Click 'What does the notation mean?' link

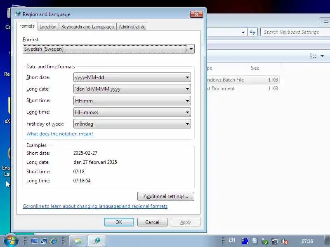point(60,134)
